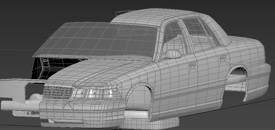Select the rear axle cylinder in wheel arch

(x=236, y=79)
